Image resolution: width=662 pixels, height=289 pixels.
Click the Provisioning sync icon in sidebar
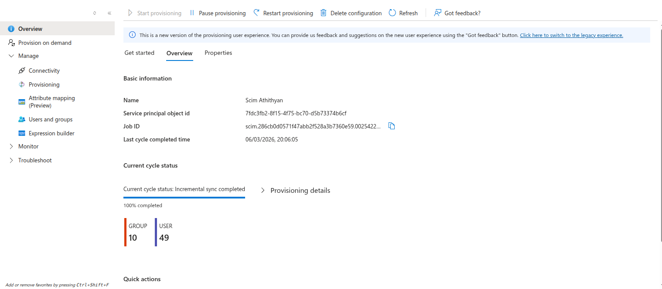pyautogui.click(x=22, y=84)
